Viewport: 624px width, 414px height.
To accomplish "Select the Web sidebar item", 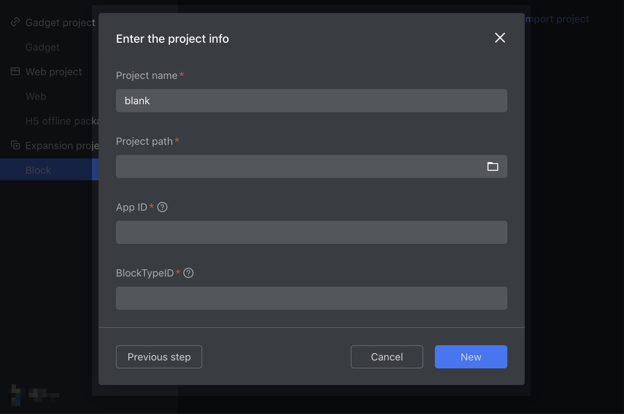I will click(x=36, y=96).
